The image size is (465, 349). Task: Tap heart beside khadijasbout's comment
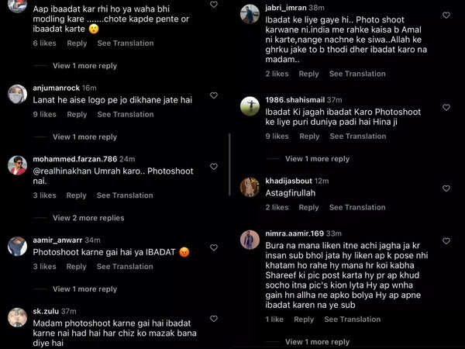pos(446,187)
